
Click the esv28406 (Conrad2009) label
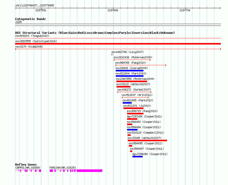(x=132, y=68)
